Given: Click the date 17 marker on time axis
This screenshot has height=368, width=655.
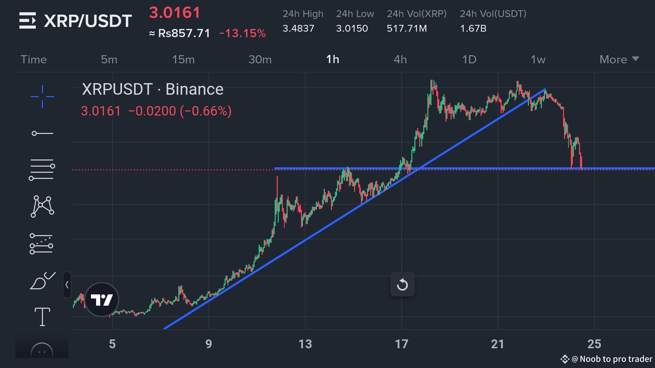Looking at the screenshot, I should tap(401, 344).
